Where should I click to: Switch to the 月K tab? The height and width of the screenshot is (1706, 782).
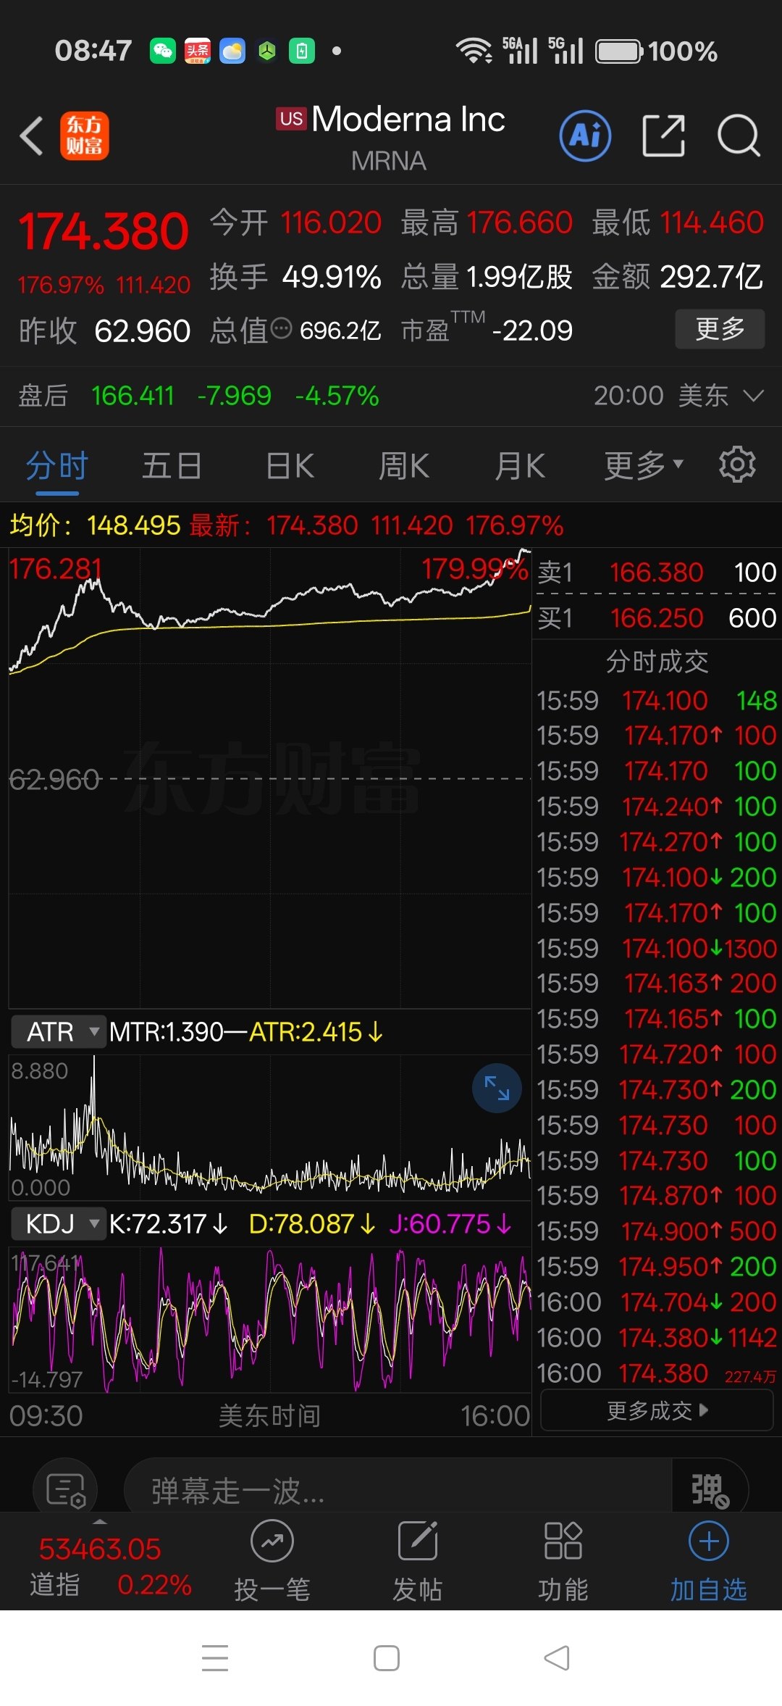(x=520, y=466)
